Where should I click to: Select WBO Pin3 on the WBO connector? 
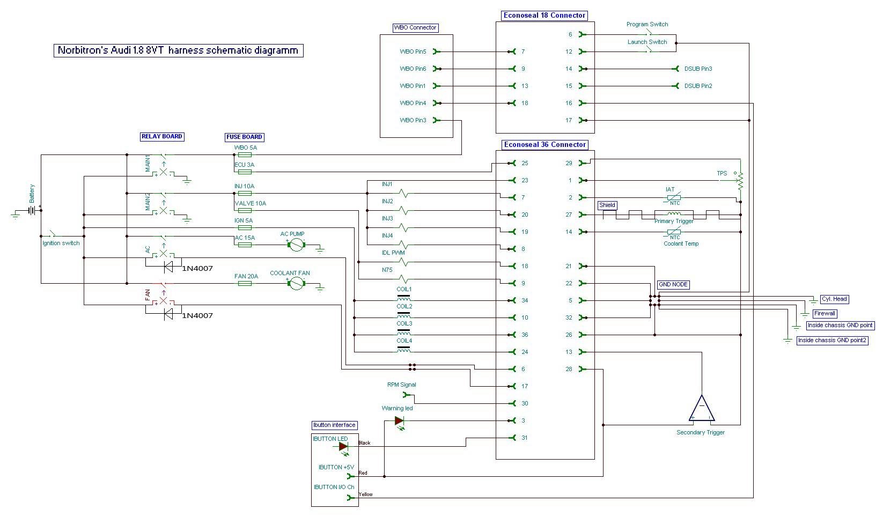tap(413, 121)
